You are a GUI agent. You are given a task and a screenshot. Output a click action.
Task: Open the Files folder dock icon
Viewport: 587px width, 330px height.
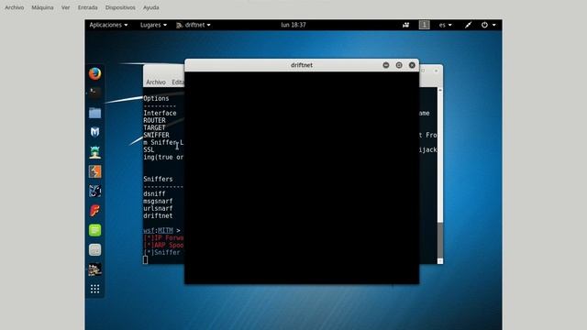tap(94, 113)
